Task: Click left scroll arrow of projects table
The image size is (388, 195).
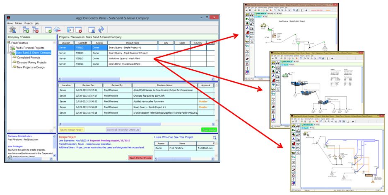Action: 60,79
